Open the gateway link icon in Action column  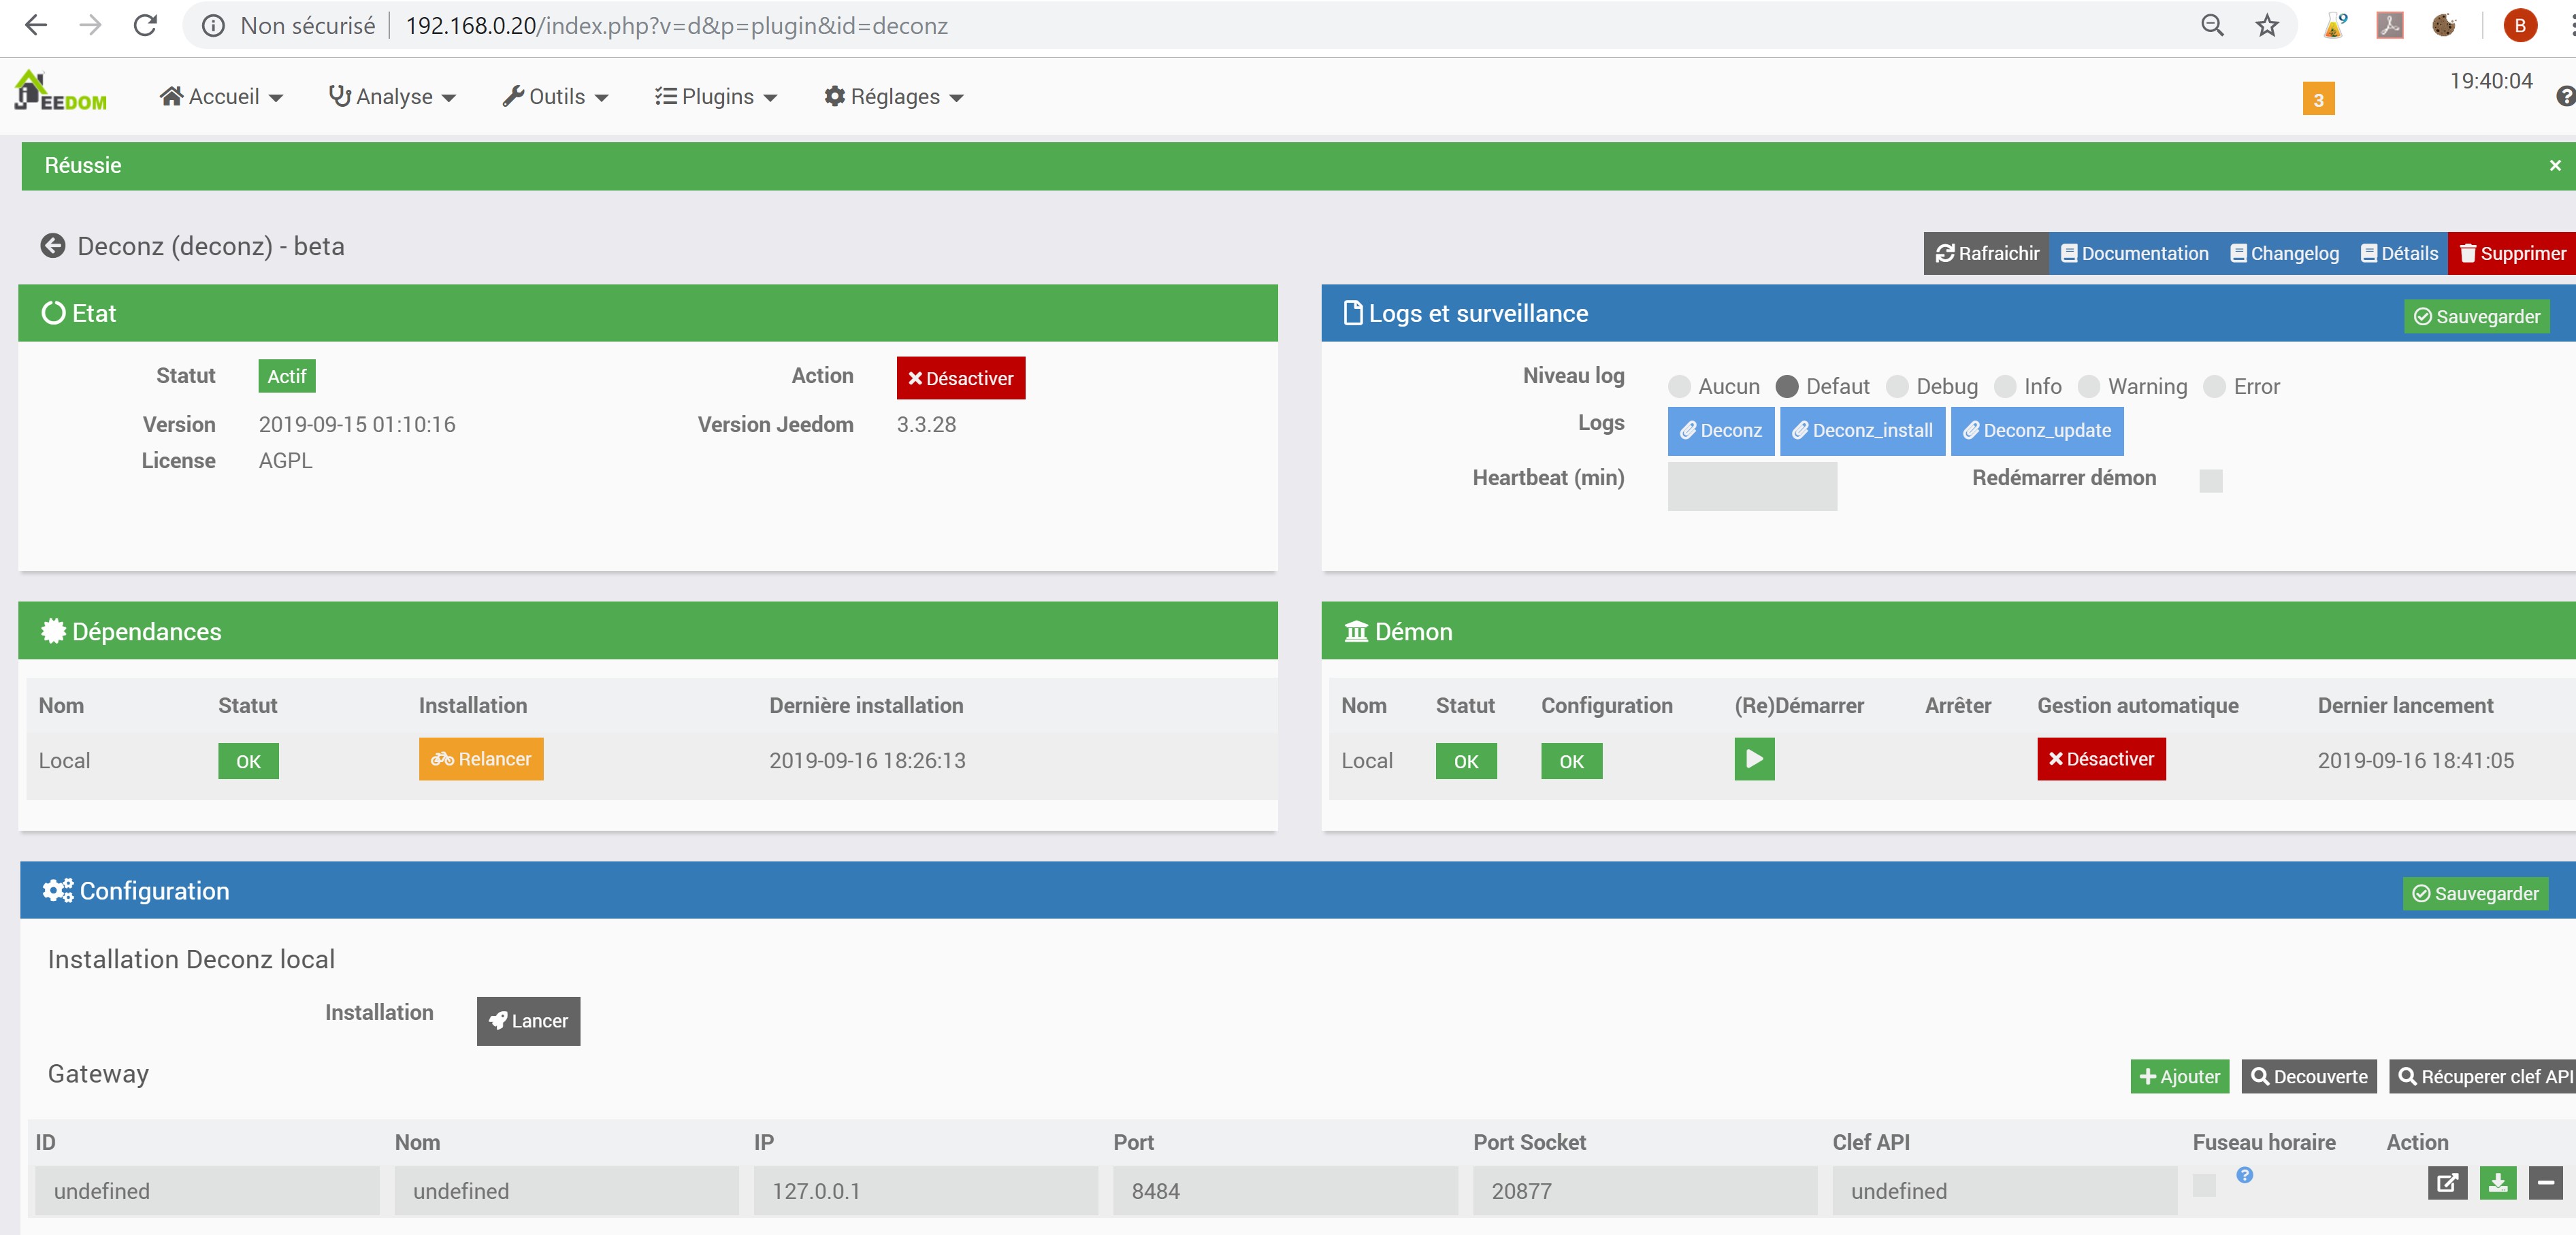pos(2446,1183)
